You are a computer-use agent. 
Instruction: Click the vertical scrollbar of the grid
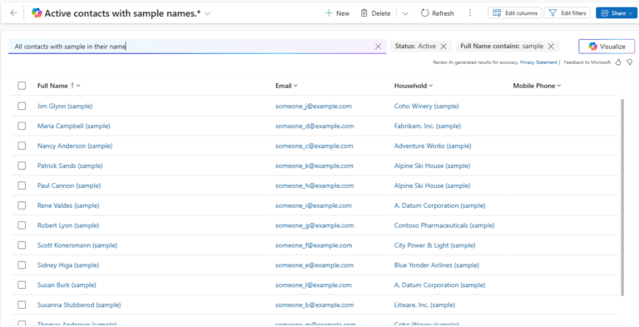coord(622,196)
